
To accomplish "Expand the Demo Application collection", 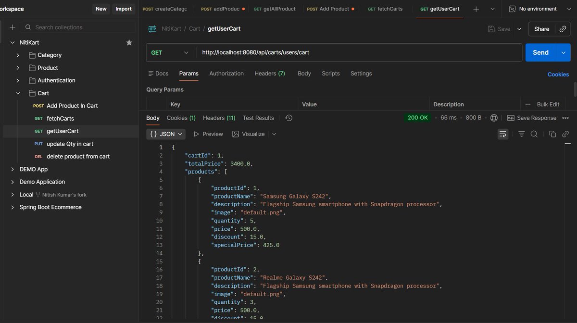I will pyautogui.click(x=13, y=182).
